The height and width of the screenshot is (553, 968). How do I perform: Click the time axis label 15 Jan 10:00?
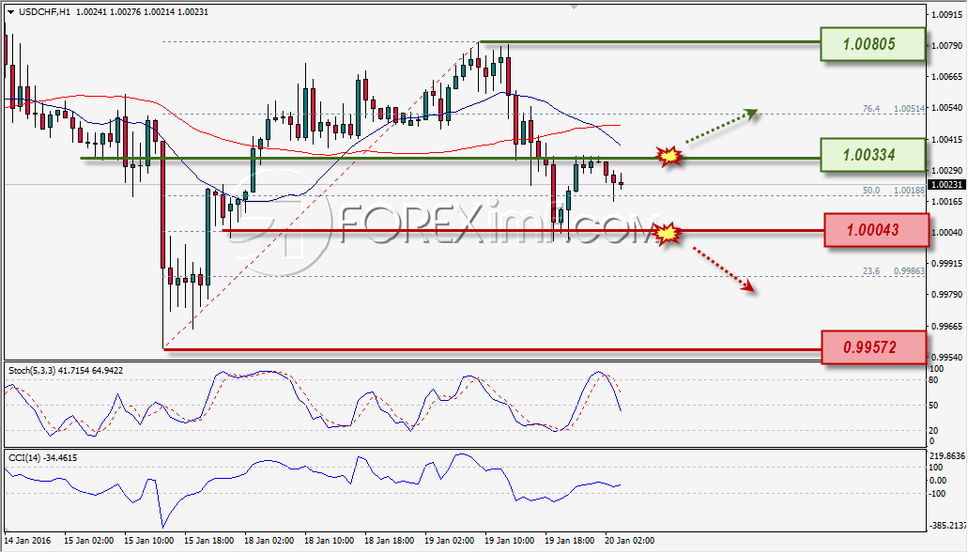coord(148,540)
